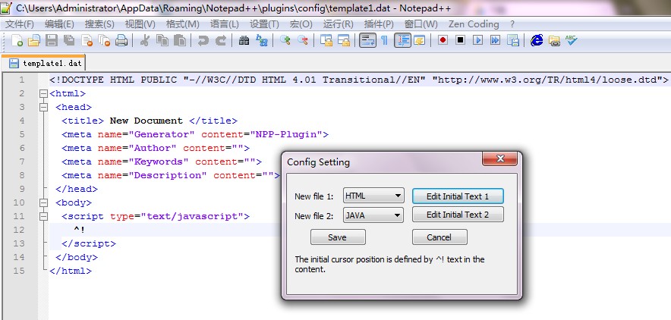Click line number 1 in margin
Image resolution: width=671 pixels, height=320 pixels.
(21, 80)
